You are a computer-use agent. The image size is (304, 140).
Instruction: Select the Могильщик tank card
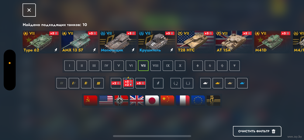click(118, 42)
